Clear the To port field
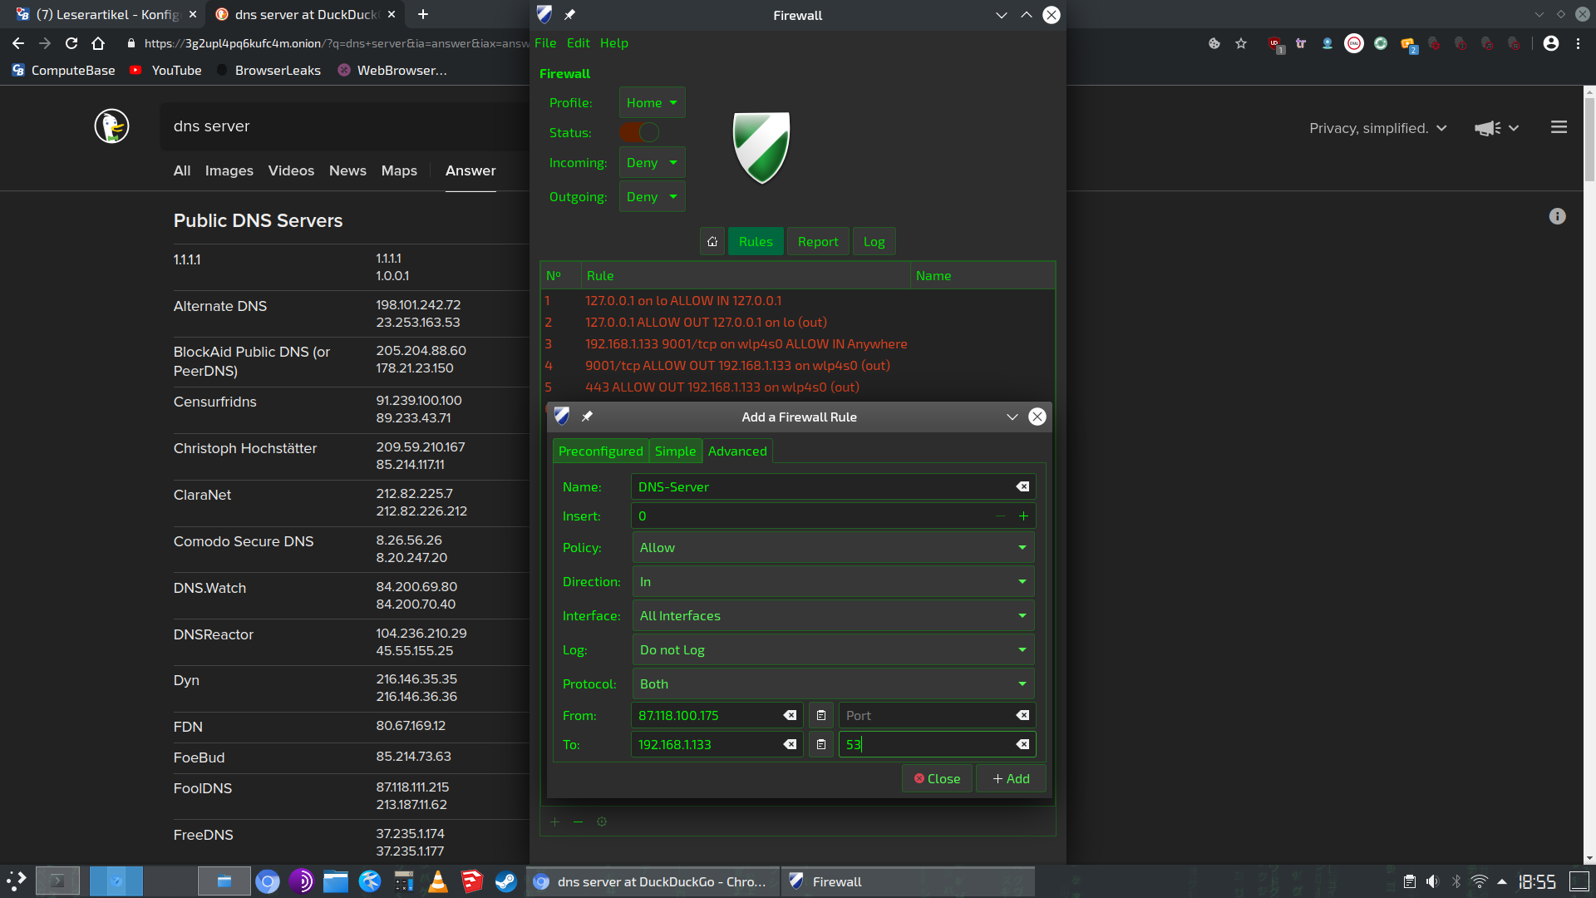 (x=1022, y=744)
